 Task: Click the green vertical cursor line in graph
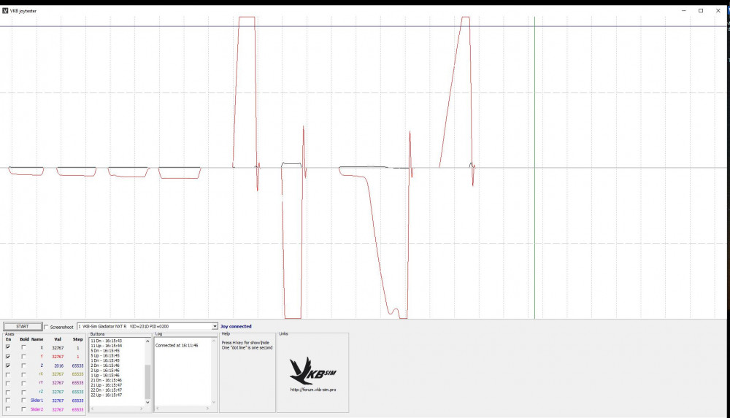[x=534, y=168]
